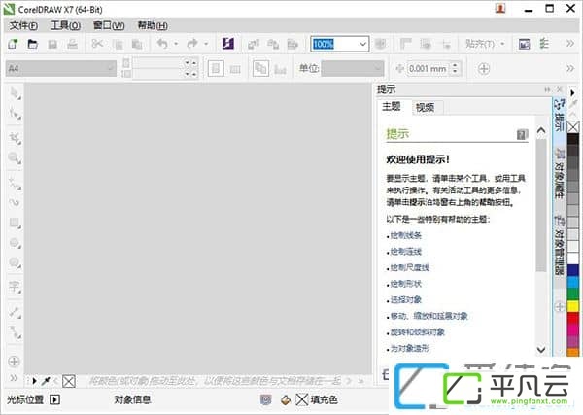This screenshot has width=583, height=415.
Task: Open a file with the folder icon
Action: tap(33, 44)
